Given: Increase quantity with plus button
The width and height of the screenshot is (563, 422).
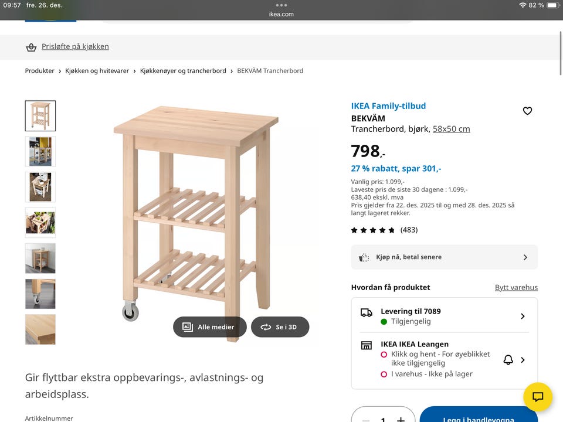Looking at the screenshot, I should pyautogui.click(x=401, y=419).
